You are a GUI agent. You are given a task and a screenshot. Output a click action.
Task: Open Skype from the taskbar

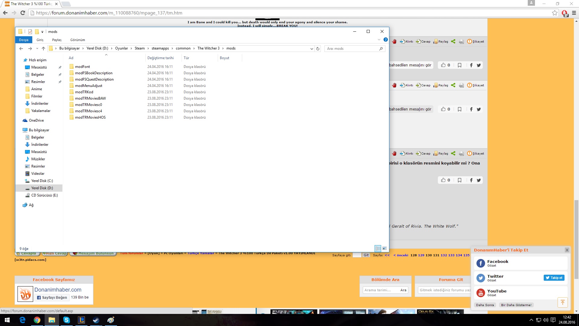click(x=67, y=320)
